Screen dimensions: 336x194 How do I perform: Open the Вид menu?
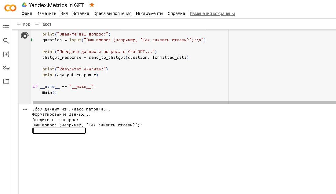64,13
